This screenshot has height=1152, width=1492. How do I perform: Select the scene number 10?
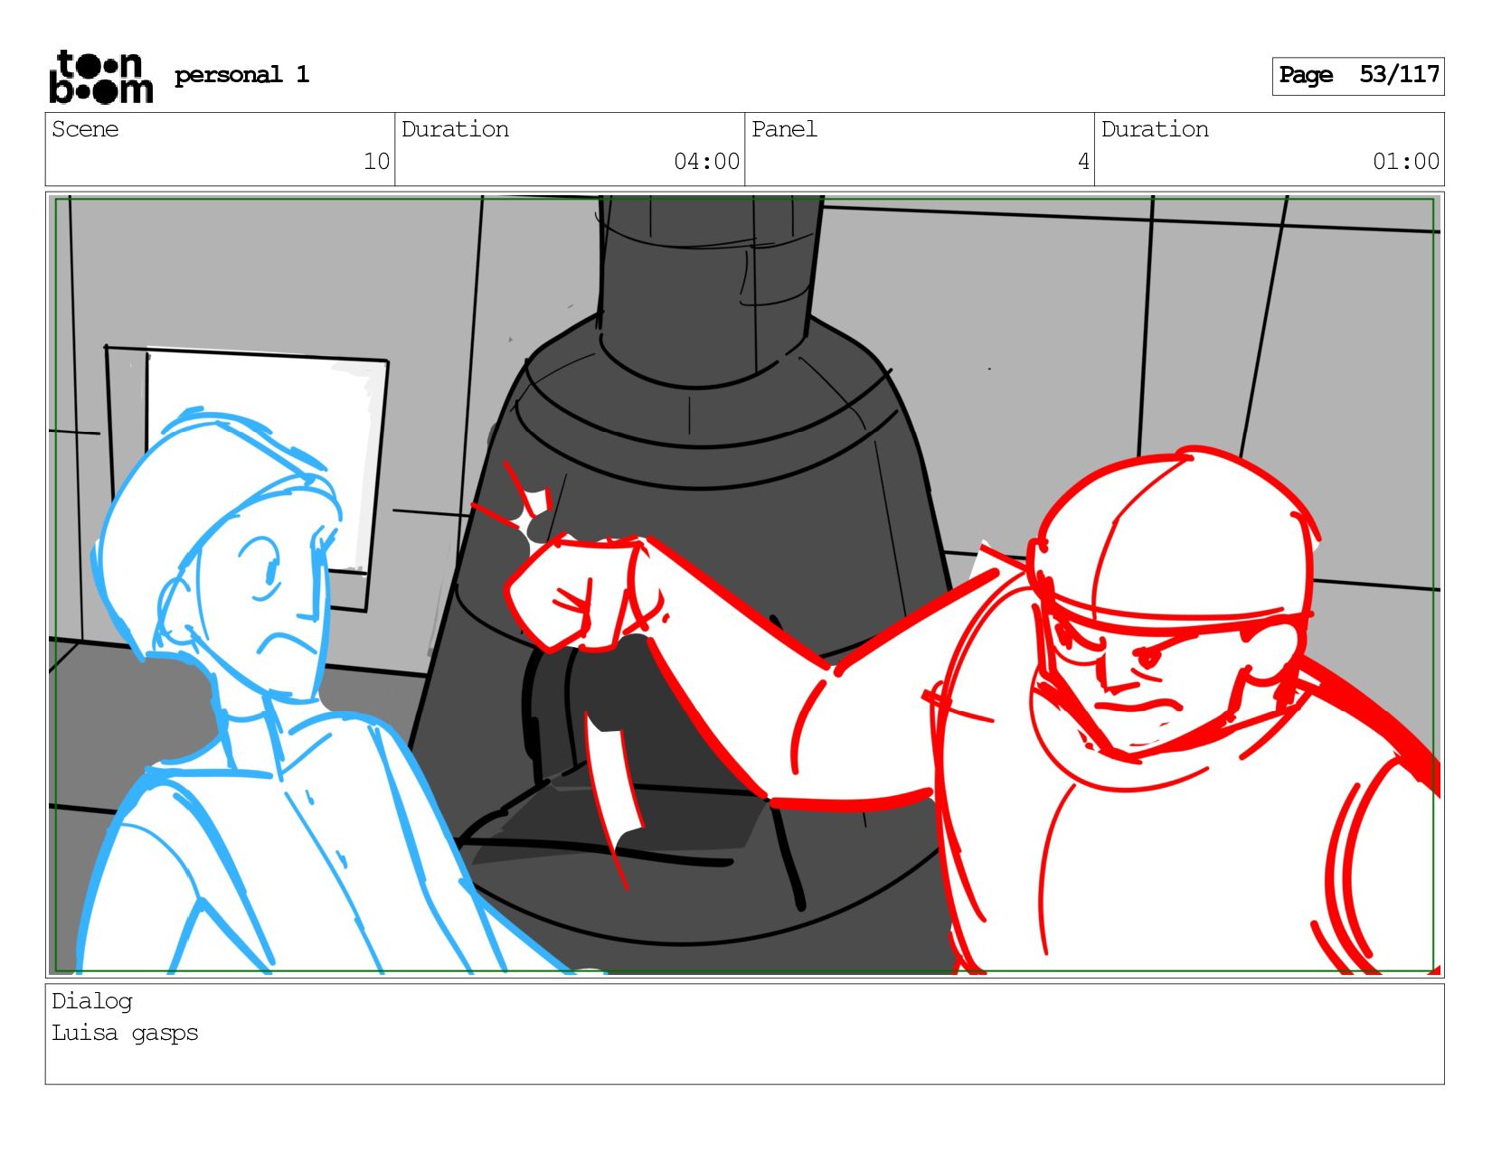(376, 162)
